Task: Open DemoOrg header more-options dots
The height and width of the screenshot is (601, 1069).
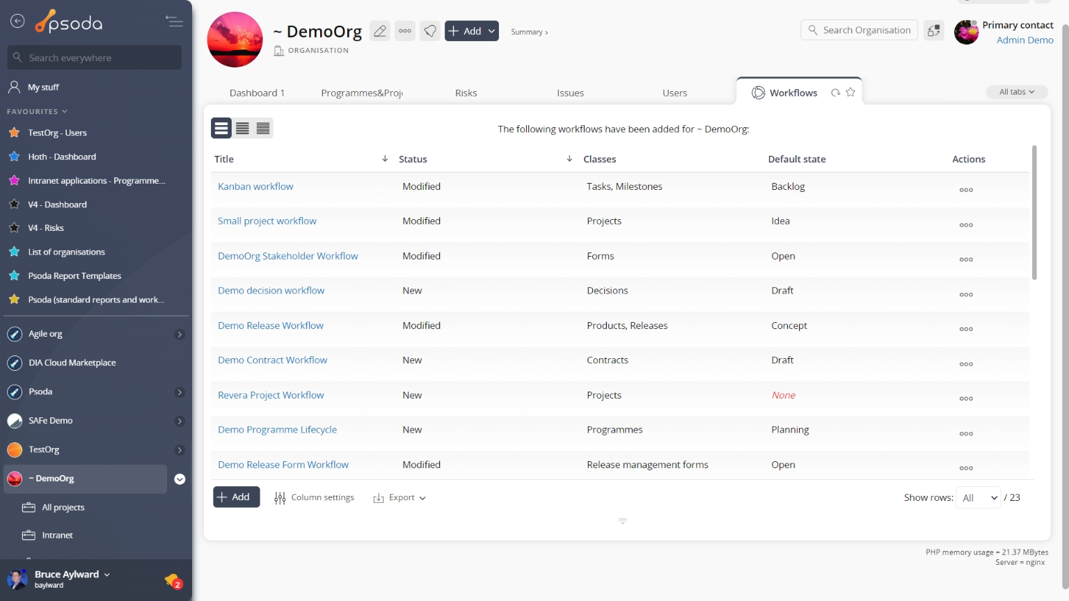Action: (x=405, y=31)
